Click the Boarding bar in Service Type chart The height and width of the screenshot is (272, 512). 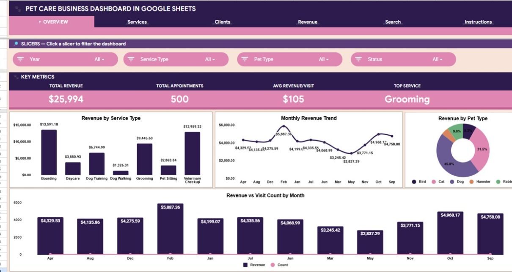49,152
